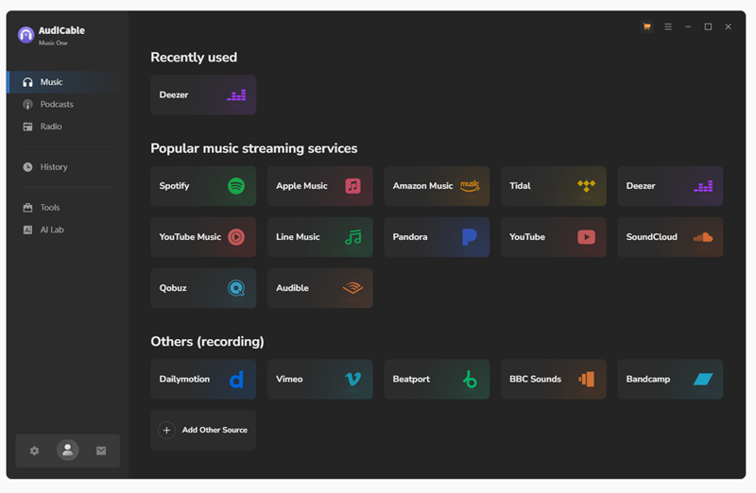Image resolution: width=756 pixels, height=493 pixels.
Task: Select the Pandora P logo
Action: point(469,237)
